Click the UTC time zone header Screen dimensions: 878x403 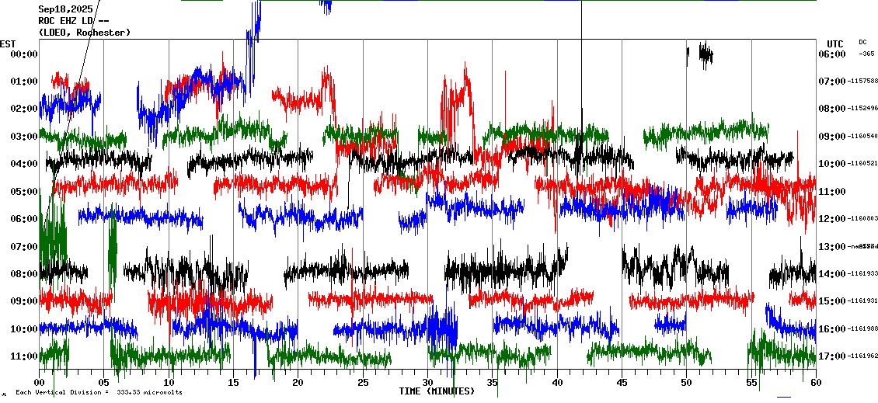point(835,43)
